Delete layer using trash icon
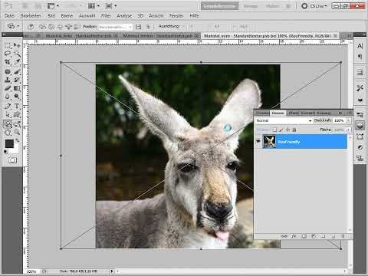 point(343,236)
